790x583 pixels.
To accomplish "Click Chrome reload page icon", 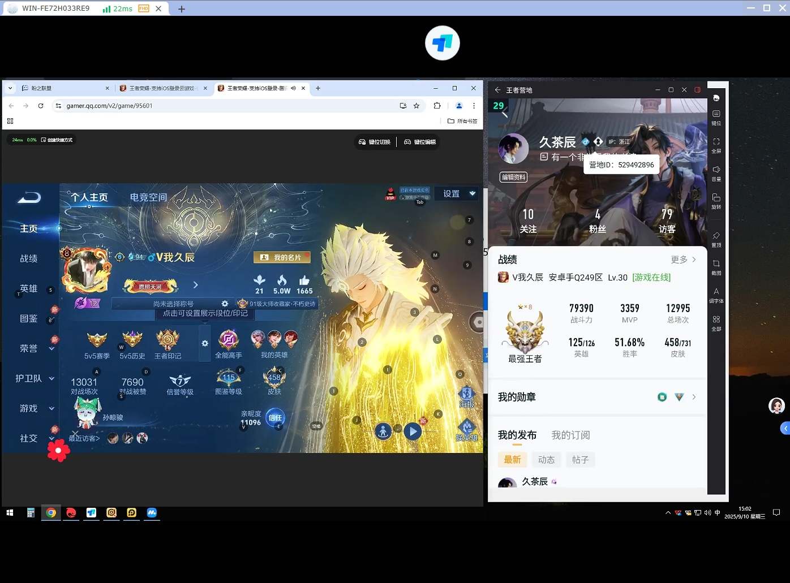I will point(41,106).
